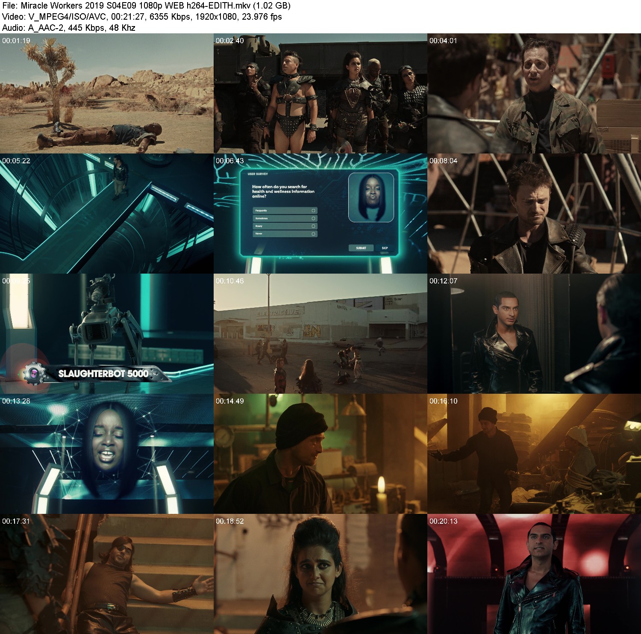Click the File name line in the header
This screenshot has height=634, width=641.
146,6
